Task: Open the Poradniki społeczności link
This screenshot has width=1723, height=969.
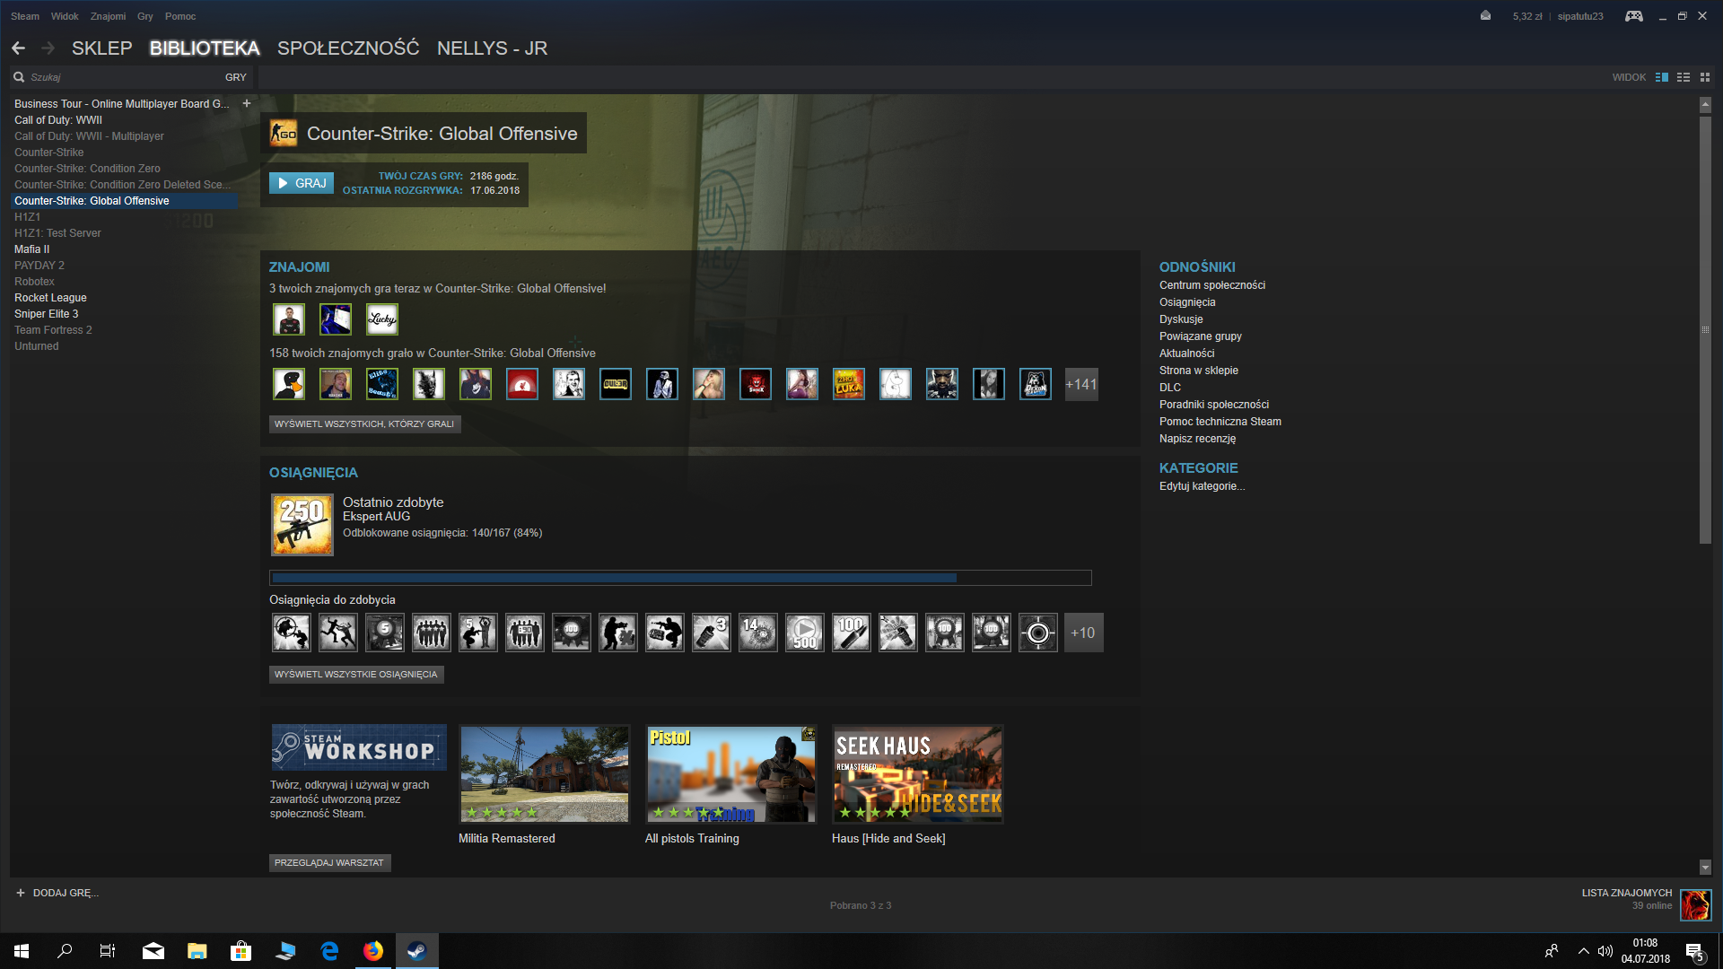Action: [x=1214, y=405]
